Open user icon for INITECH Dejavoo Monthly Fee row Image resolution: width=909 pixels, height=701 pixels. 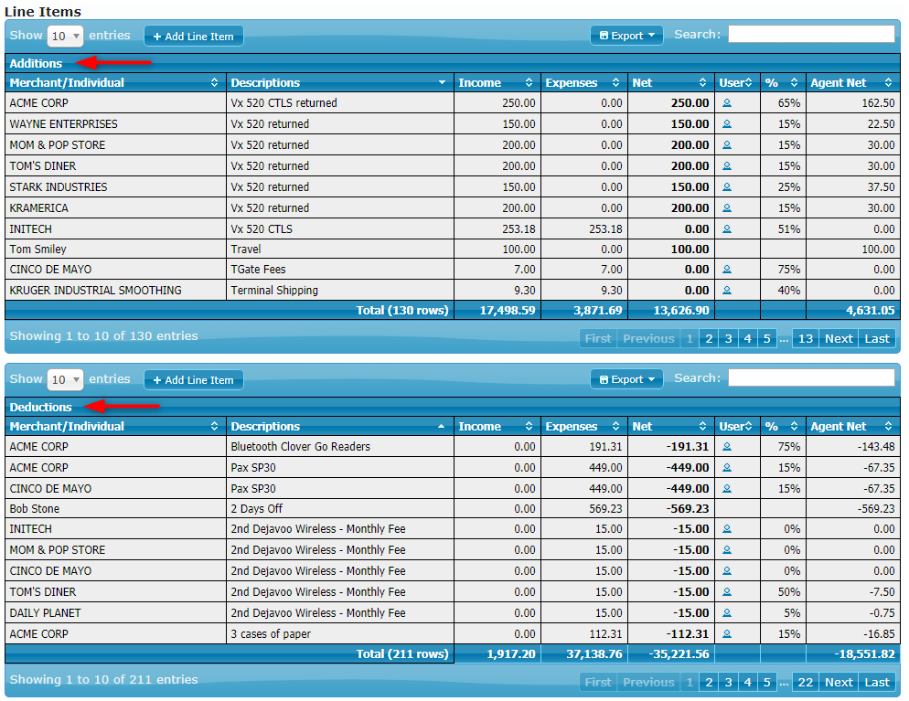pyautogui.click(x=727, y=529)
